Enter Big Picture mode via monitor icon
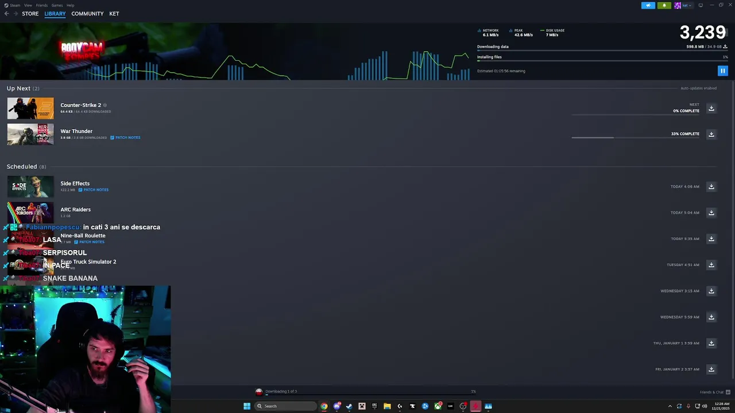 tap(701, 5)
